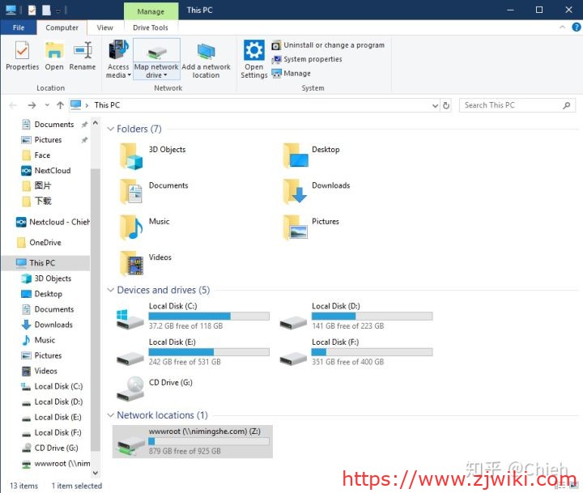Open the File menu
The height and width of the screenshot is (493, 583).
pos(19,28)
